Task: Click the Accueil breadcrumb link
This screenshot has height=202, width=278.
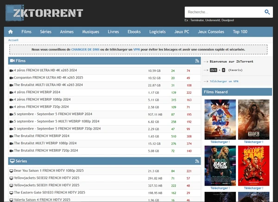Action: (13, 40)
